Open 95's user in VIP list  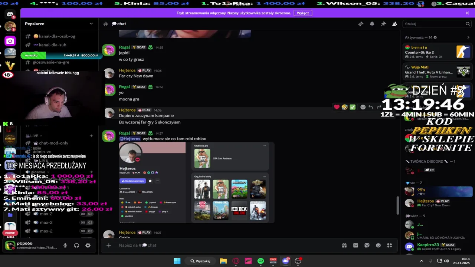click(437, 191)
